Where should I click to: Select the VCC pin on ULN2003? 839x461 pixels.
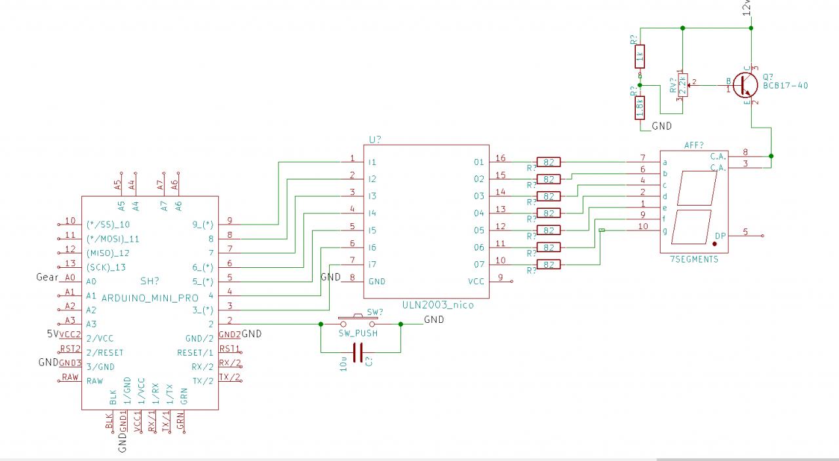click(477, 282)
